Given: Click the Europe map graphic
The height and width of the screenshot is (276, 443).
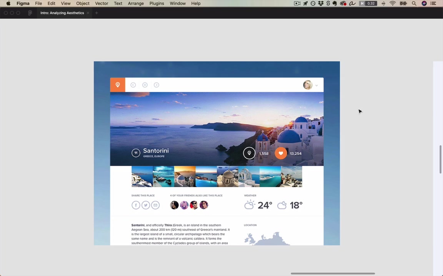Looking at the screenshot, I should (x=267, y=239).
